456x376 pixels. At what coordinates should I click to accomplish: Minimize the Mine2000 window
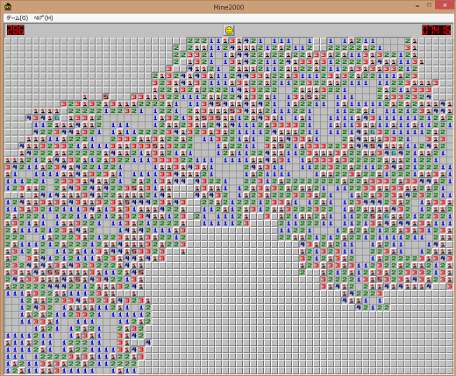[x=417, y=6]
